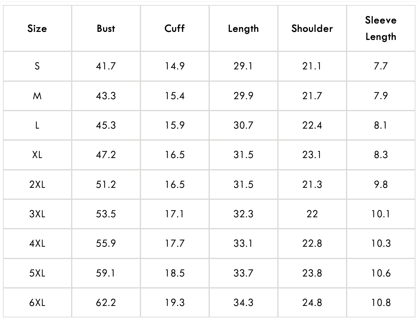Screen dimensions: 418x321
Task: Click the Length column header
Action: pos(243,28)
